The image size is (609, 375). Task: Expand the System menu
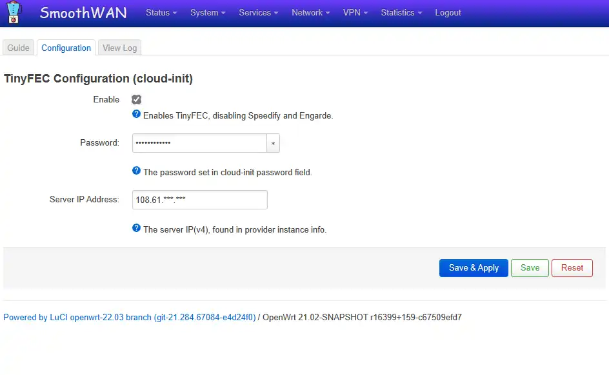208,13
